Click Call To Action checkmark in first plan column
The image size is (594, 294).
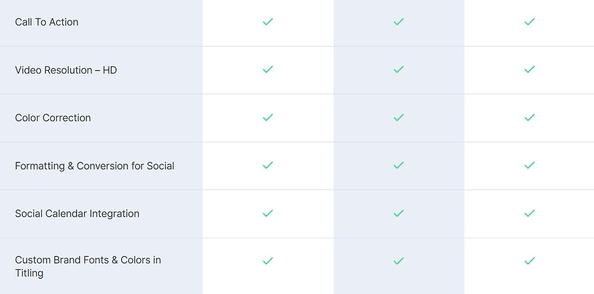268,22
